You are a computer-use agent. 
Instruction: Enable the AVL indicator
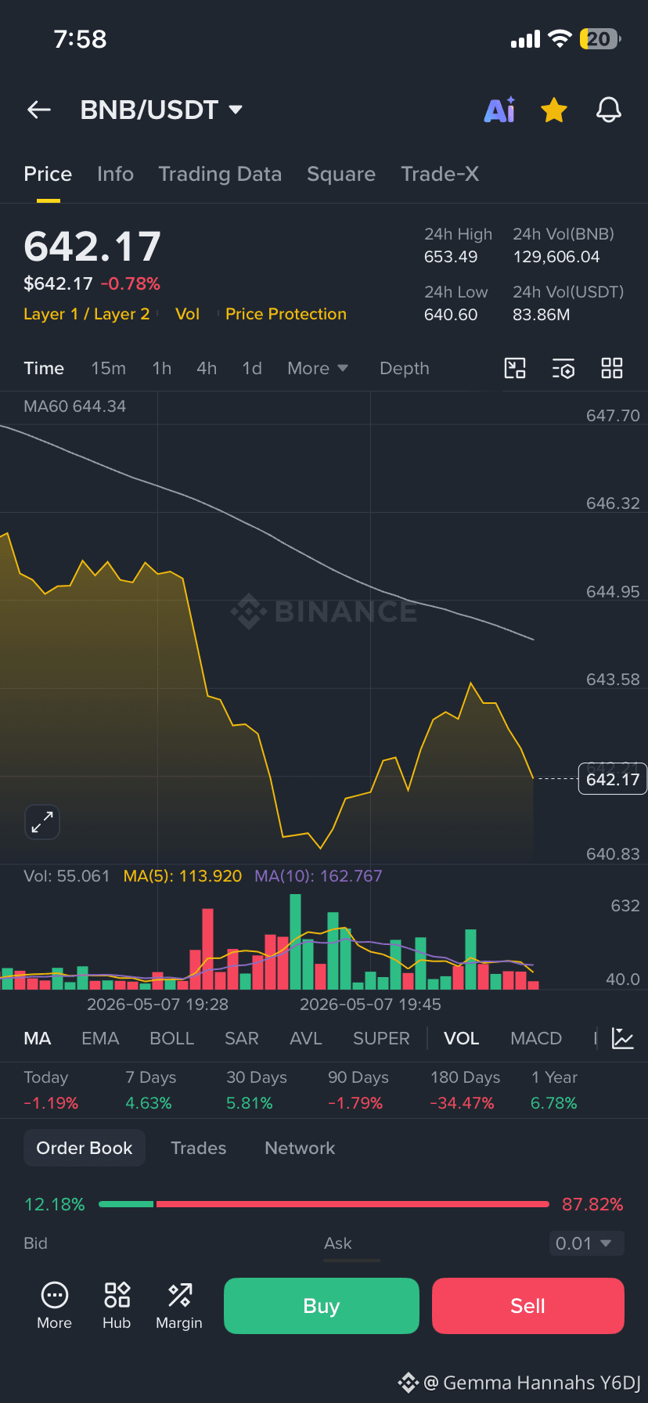305,1038
